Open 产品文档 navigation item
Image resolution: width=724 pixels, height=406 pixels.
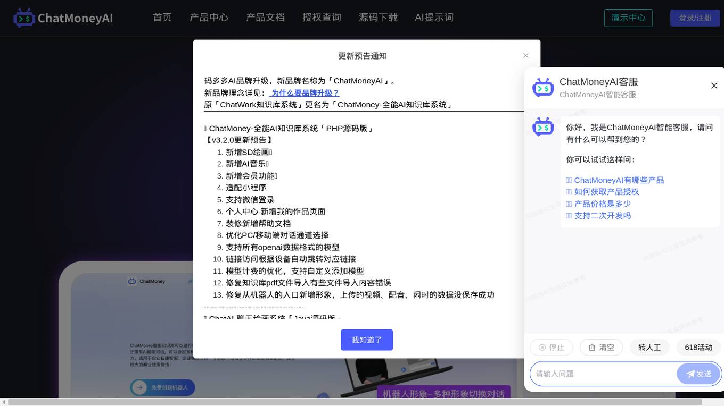(x=265, y=18)
